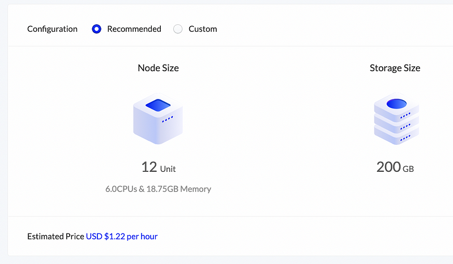The image size is (453, 264).
Task: Click the 200 GB storage value
Action: (395, 167)
